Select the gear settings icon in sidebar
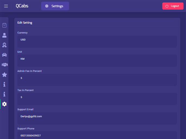Viewport: 186px width, 139px height. 4,104
